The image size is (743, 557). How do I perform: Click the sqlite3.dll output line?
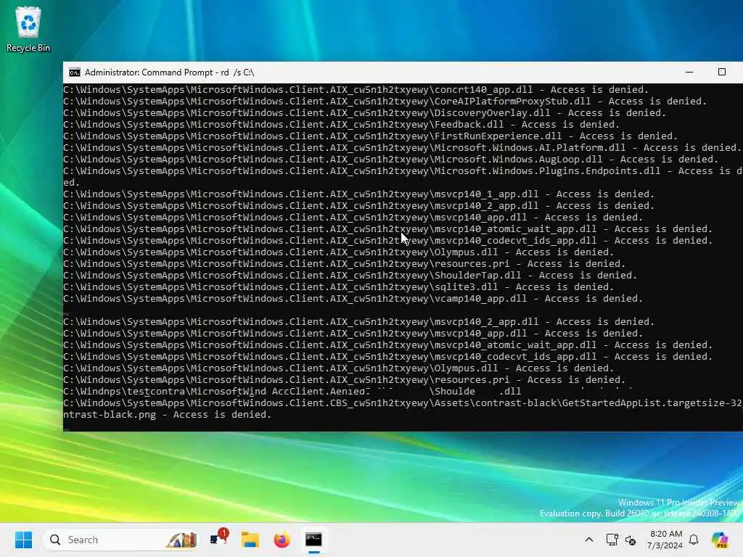[338, 287]
